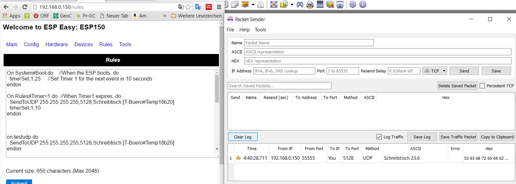Click the Packet Name input field
The width and height of the screenshot is (516, 184).
(309, 43)
